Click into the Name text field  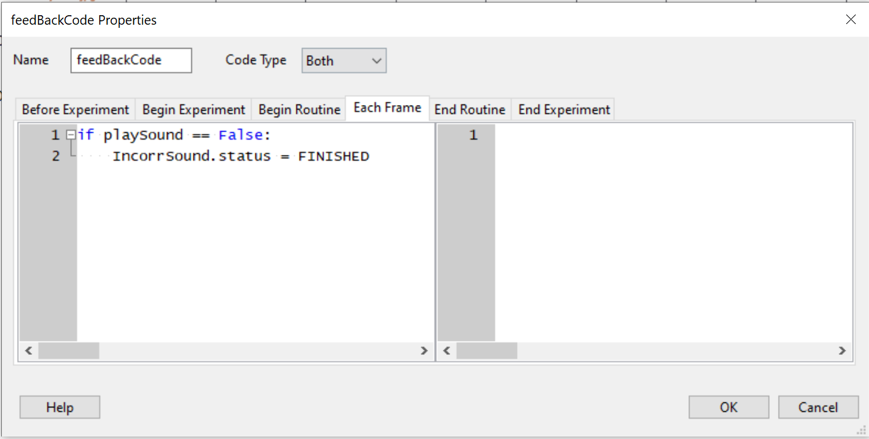point(131,61)
